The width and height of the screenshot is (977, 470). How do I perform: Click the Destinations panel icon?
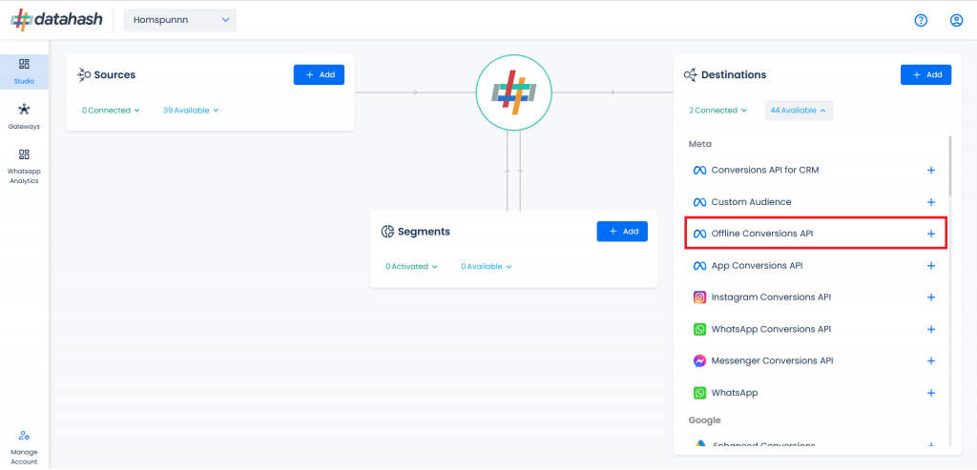tap(691, 74)
